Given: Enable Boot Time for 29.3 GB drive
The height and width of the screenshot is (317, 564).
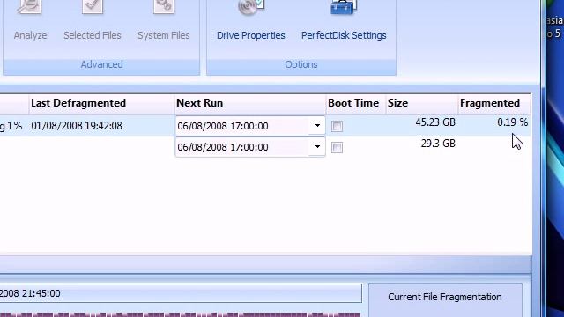Looking at the screenshot, I should tap(337, 147).
